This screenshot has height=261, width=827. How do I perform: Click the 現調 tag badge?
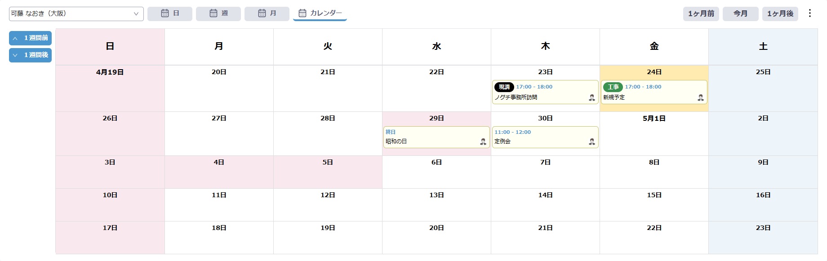click(504, 87)
